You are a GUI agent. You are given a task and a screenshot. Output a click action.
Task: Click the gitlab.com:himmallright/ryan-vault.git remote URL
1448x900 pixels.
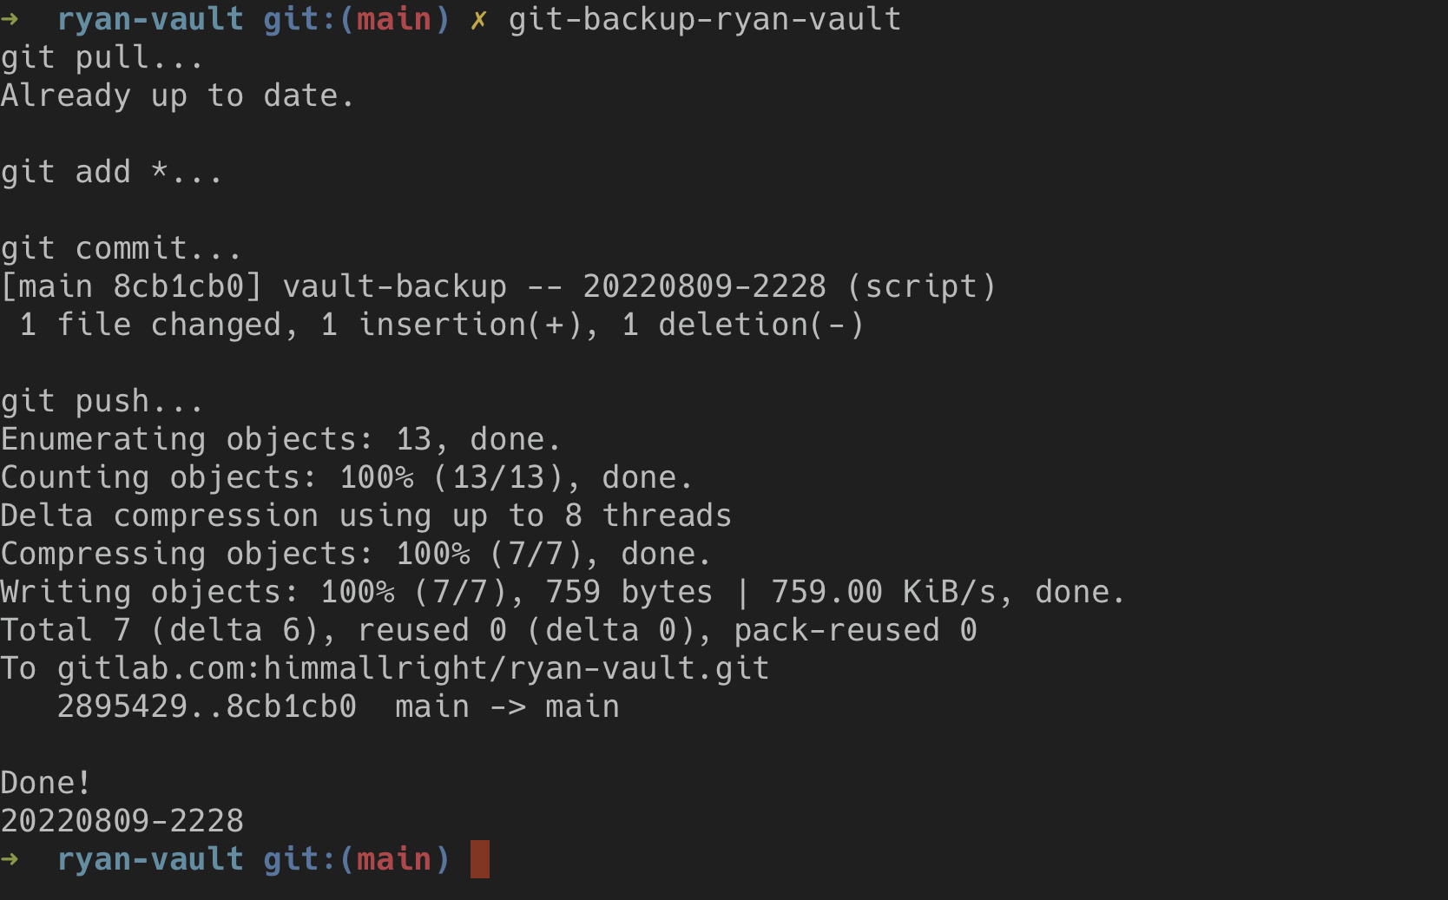click(413, 668)
